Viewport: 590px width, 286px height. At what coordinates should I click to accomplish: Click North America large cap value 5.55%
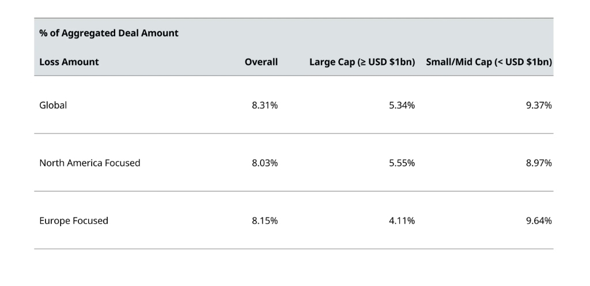402,163
